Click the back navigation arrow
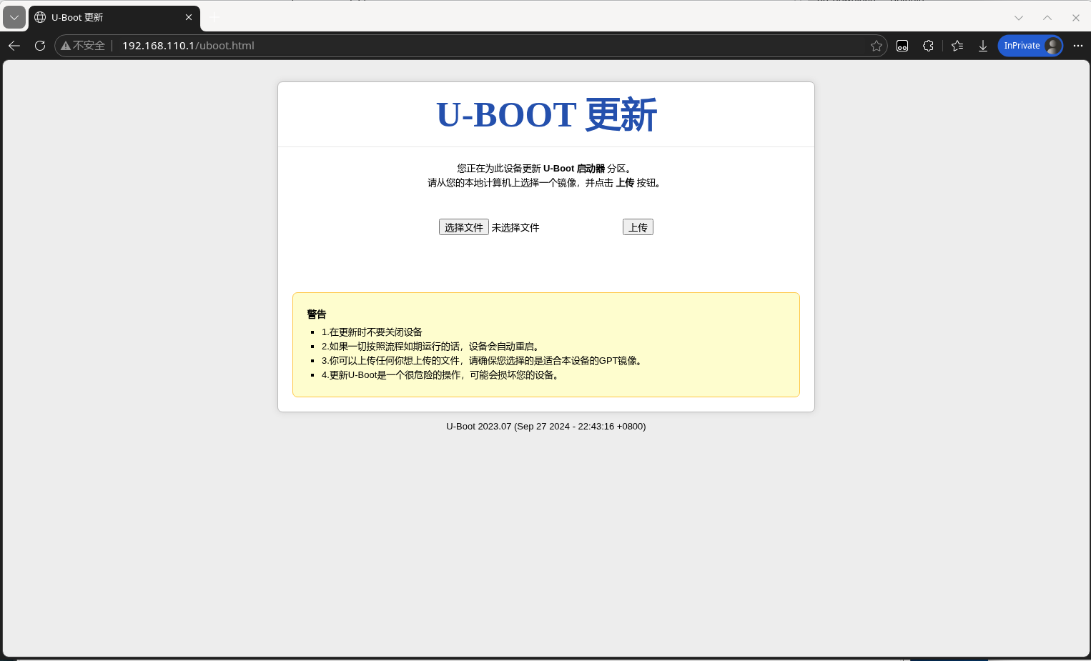 click(x=14, y=45)
